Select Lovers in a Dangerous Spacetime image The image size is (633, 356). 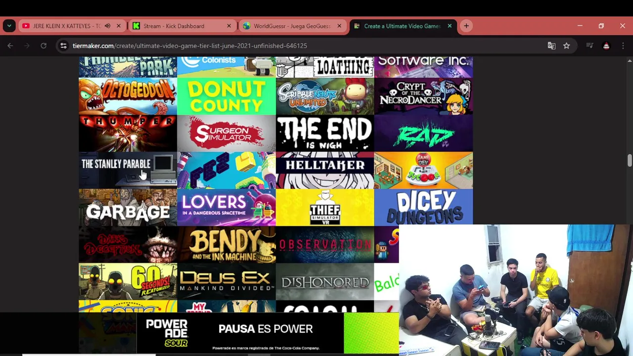tap(226, 207)
